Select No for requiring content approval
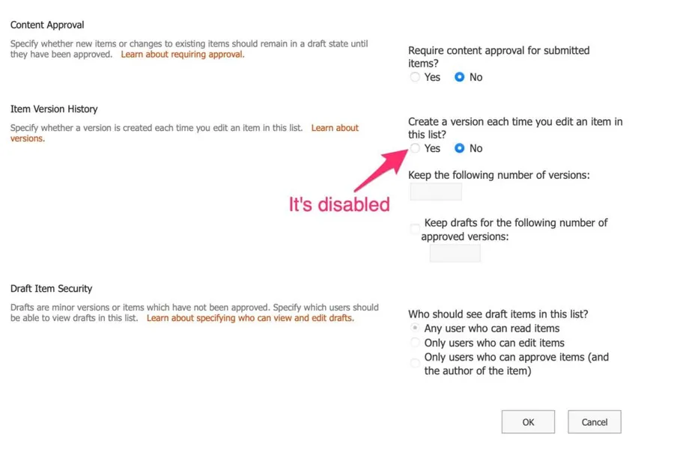The height and width of the screenshot is (461, 674). [x=460, y=77]
